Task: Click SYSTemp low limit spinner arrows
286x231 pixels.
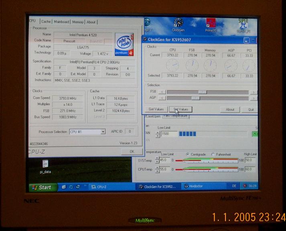Action: coord(157,160)
